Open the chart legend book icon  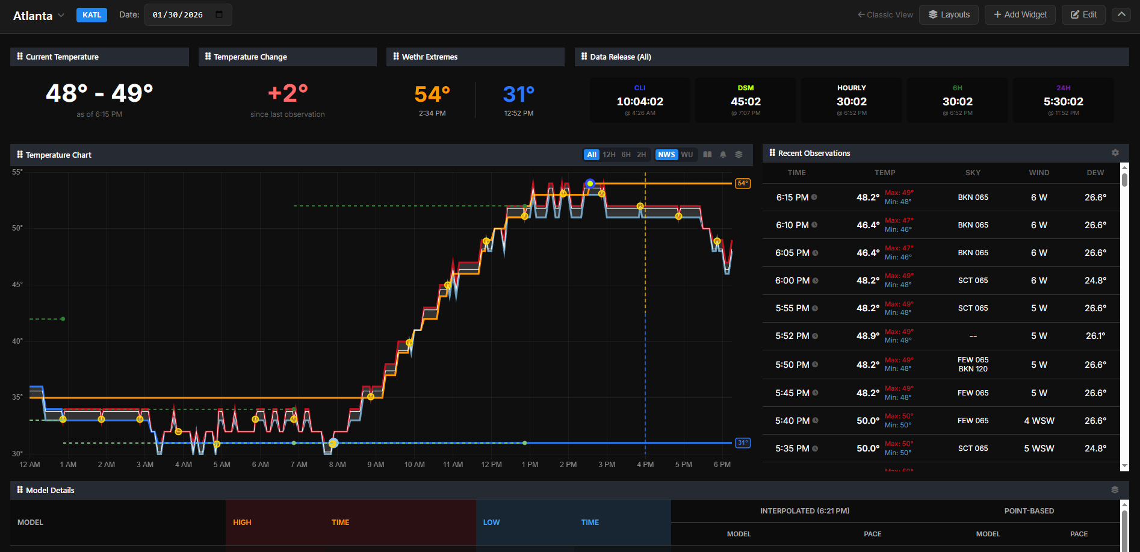pos(707,155)
